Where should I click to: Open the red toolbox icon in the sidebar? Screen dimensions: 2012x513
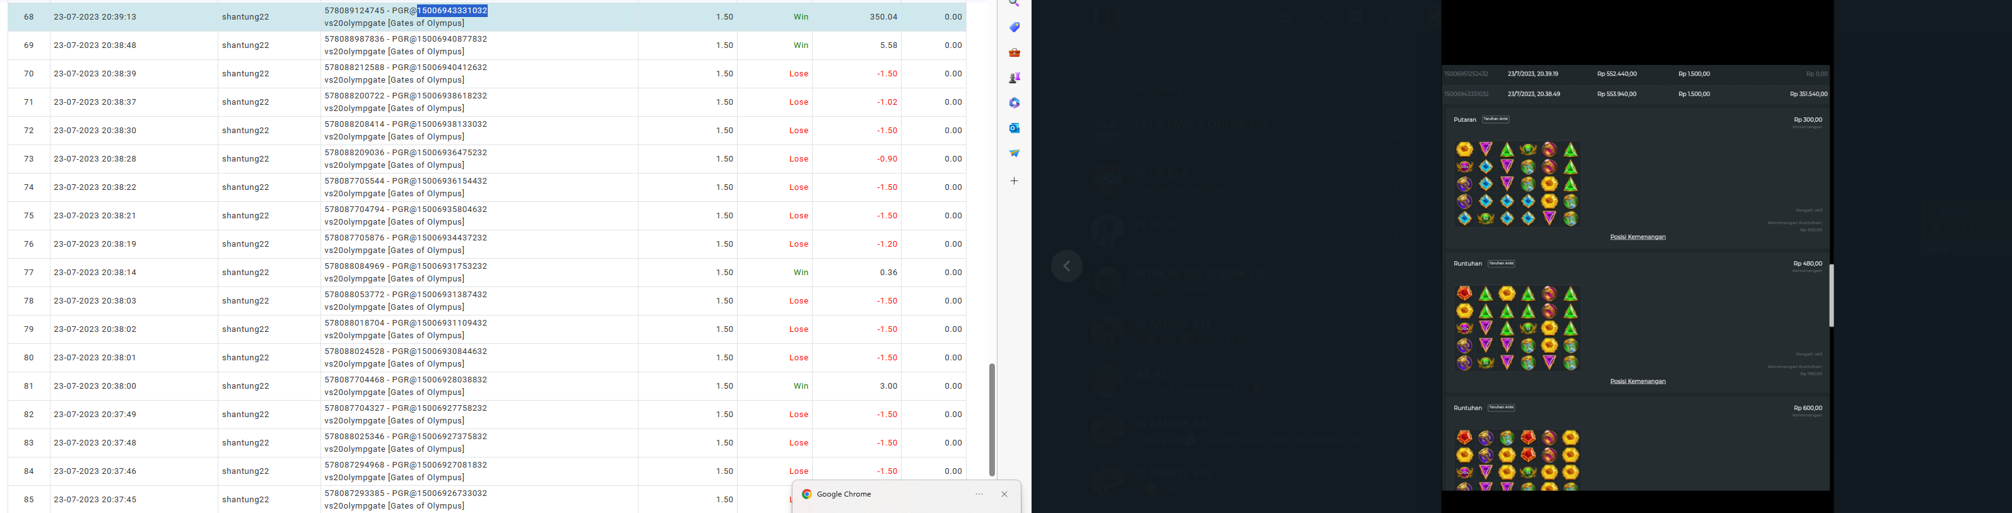pos(1014,52)
